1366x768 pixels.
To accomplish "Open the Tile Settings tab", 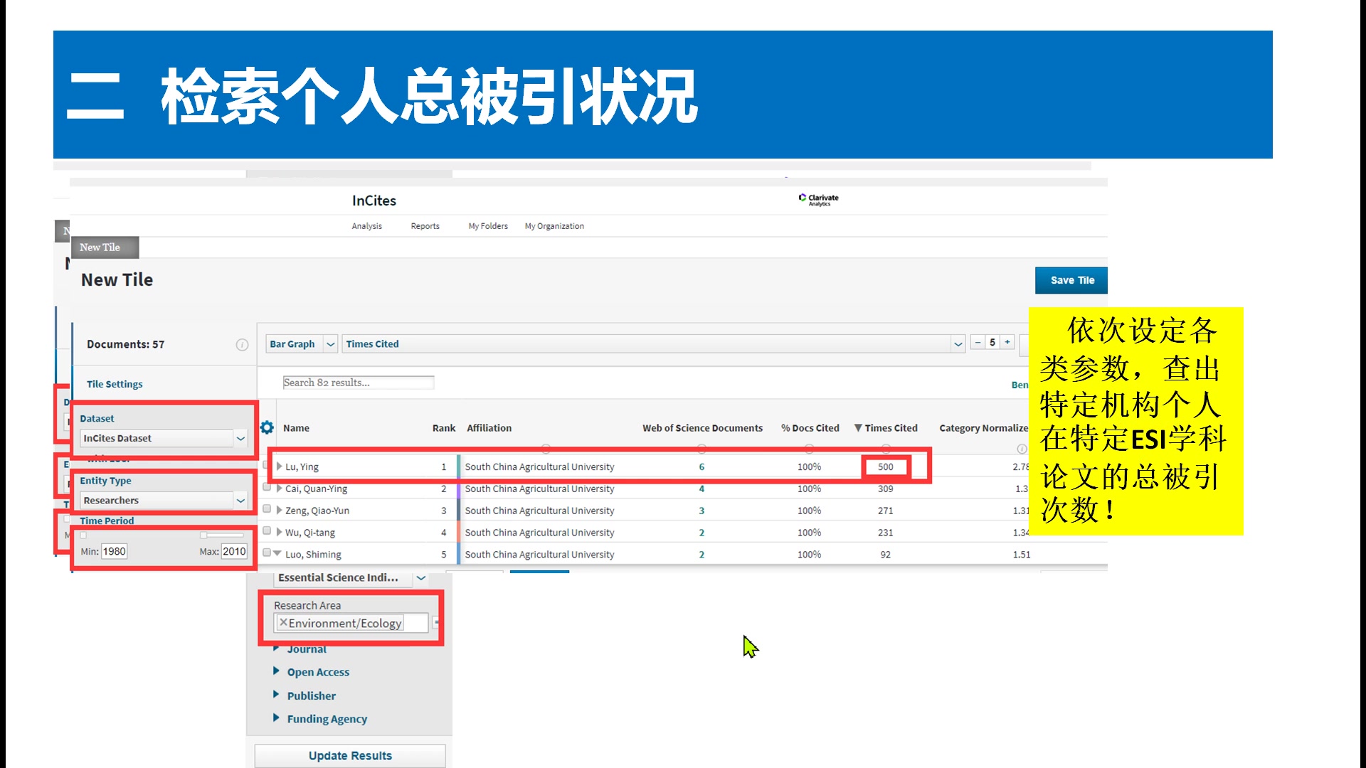I will click(115, 384).
